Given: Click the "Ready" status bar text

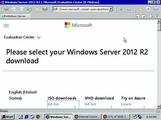Looking at the screenshot, I should click(4, 111).
